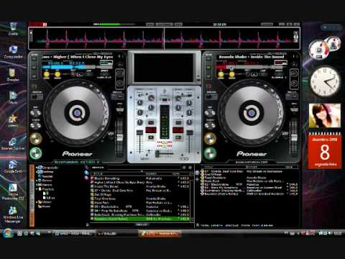This screenshot has width=345, height=259.
Task: Trigger second yellow hot cue on left deck
Action: (57, 74)
